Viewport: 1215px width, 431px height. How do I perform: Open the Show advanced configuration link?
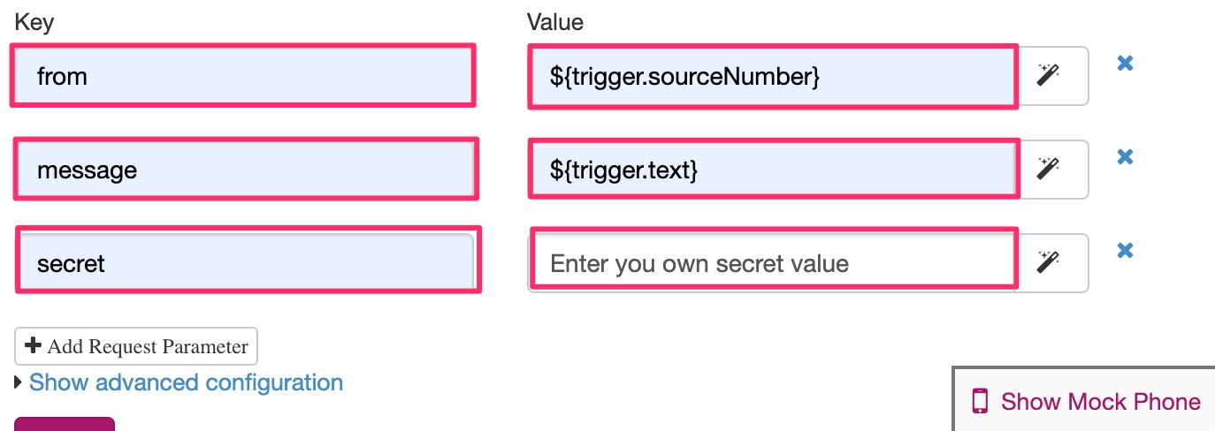click(186, 382)
